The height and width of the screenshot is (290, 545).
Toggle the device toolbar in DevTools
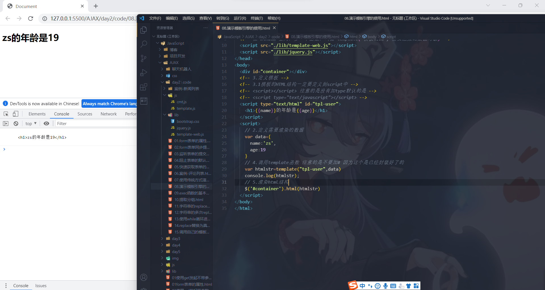[x=16, y=114]
